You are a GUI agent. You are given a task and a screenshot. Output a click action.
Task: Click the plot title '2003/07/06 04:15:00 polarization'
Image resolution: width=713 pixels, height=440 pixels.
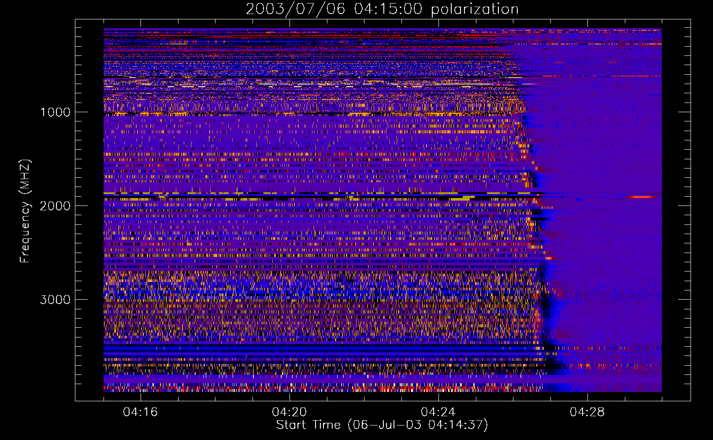pyautogui.click(x=382, y=9)
